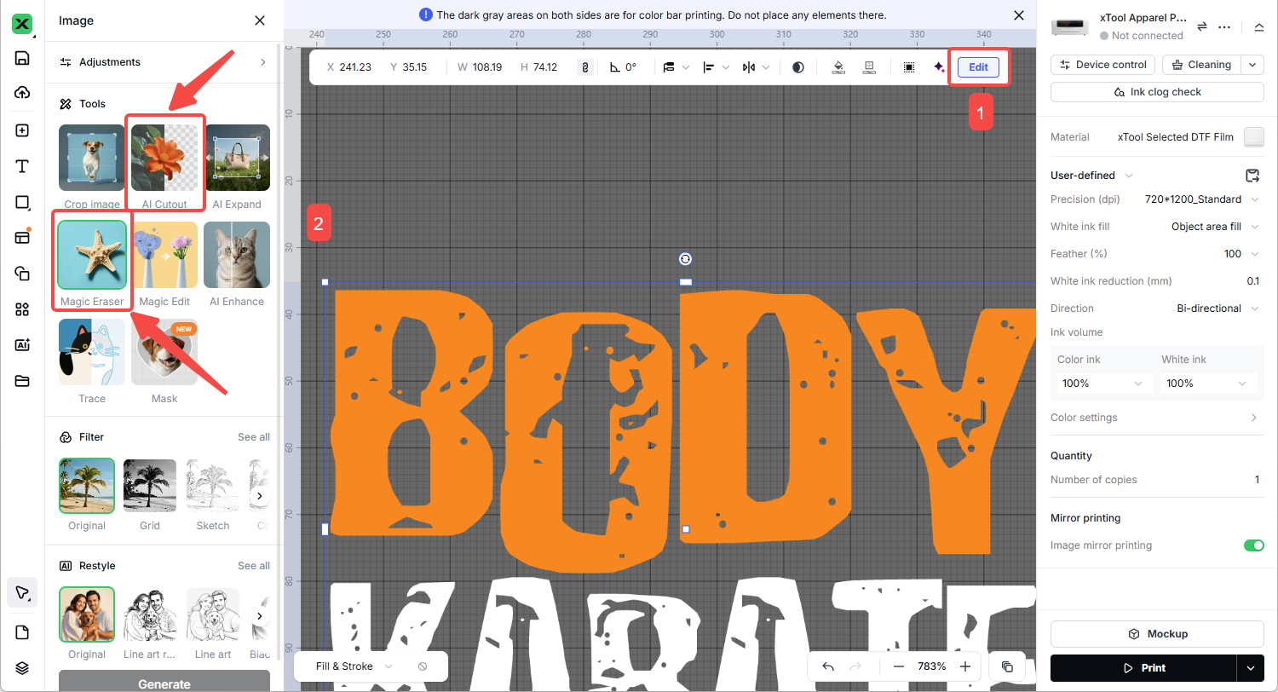Click See all for Filter

(x=254, y=437)
